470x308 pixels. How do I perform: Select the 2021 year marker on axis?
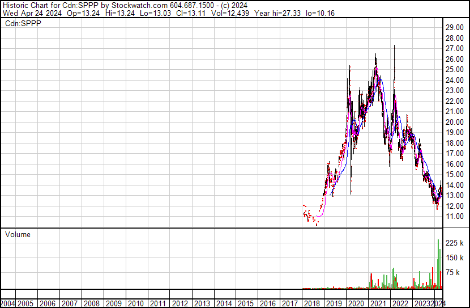pyautogui.click(x=378, y=303)
